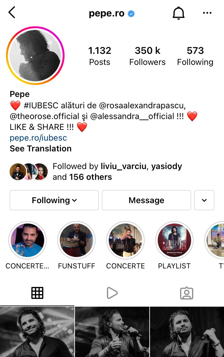View the profile picture story ring
The height and width of the screenshot is (357, 224).
(x=35, y=56)
